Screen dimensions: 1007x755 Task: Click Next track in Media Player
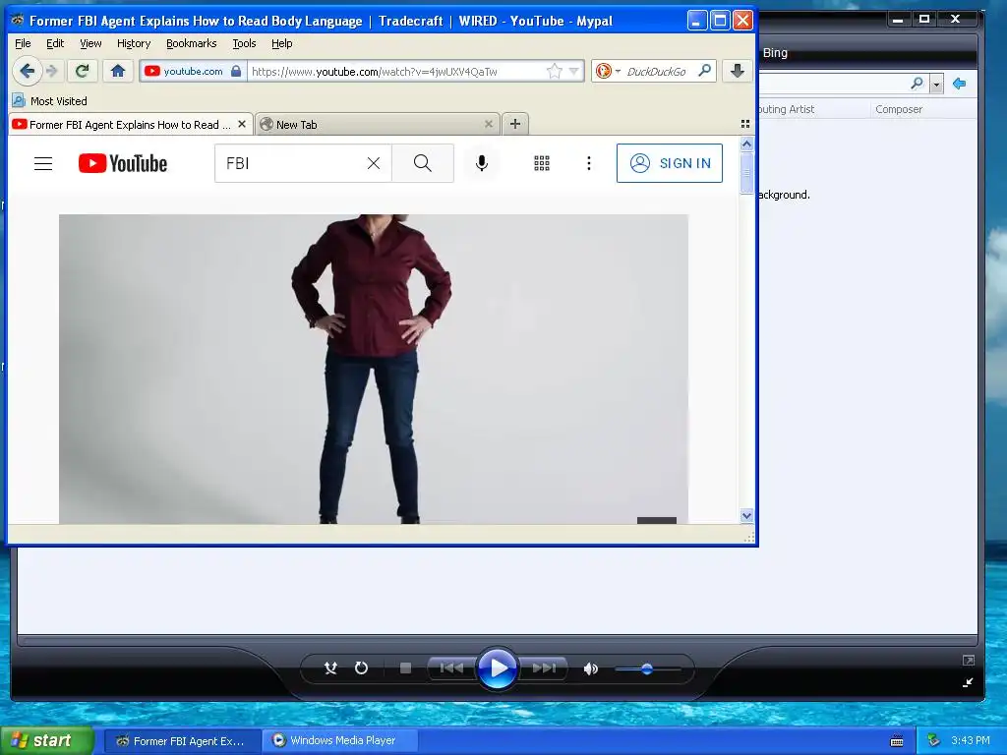(x=543, y=668)
